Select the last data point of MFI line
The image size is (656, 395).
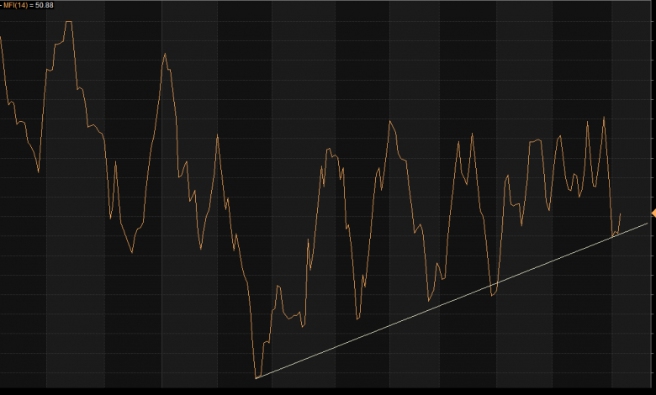point(621,213)
